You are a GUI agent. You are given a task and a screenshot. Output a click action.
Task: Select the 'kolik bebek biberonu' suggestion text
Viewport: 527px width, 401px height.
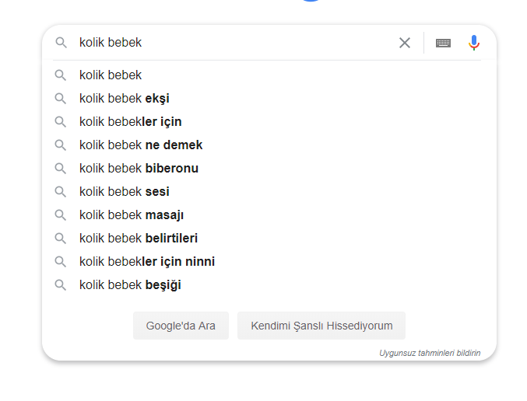pyautogui.click(x=139, y=168)
